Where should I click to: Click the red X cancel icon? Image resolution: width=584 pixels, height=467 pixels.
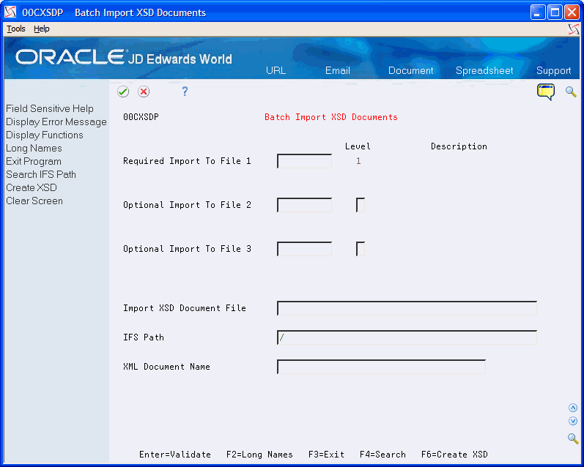[x=144, y=91]
